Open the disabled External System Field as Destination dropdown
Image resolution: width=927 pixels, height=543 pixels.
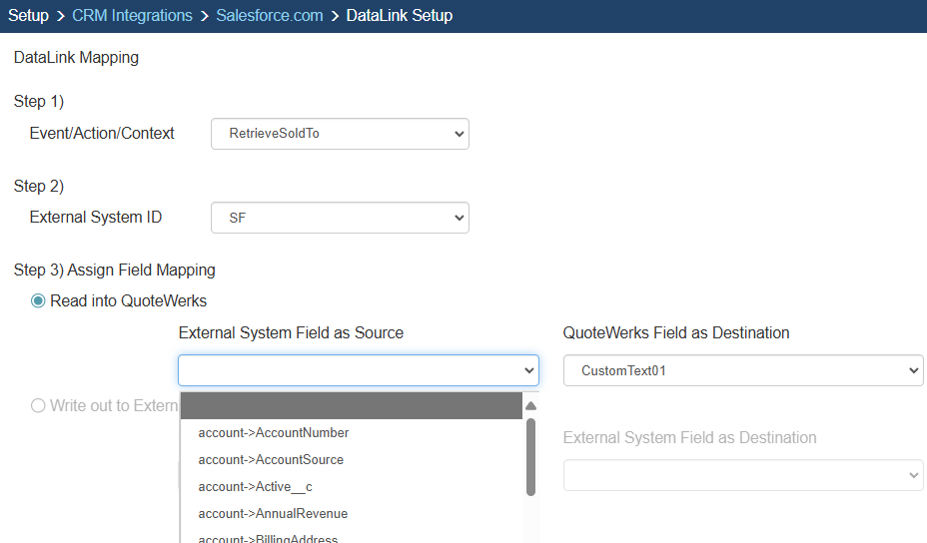coord(742,475)
